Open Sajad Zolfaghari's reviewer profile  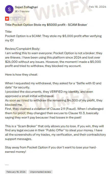coord(26,7)
